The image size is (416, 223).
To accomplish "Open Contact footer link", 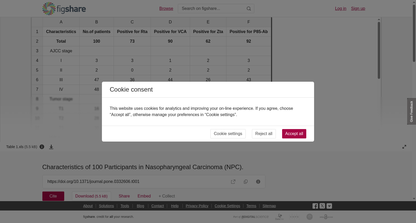I will click(x=158, y=206).
